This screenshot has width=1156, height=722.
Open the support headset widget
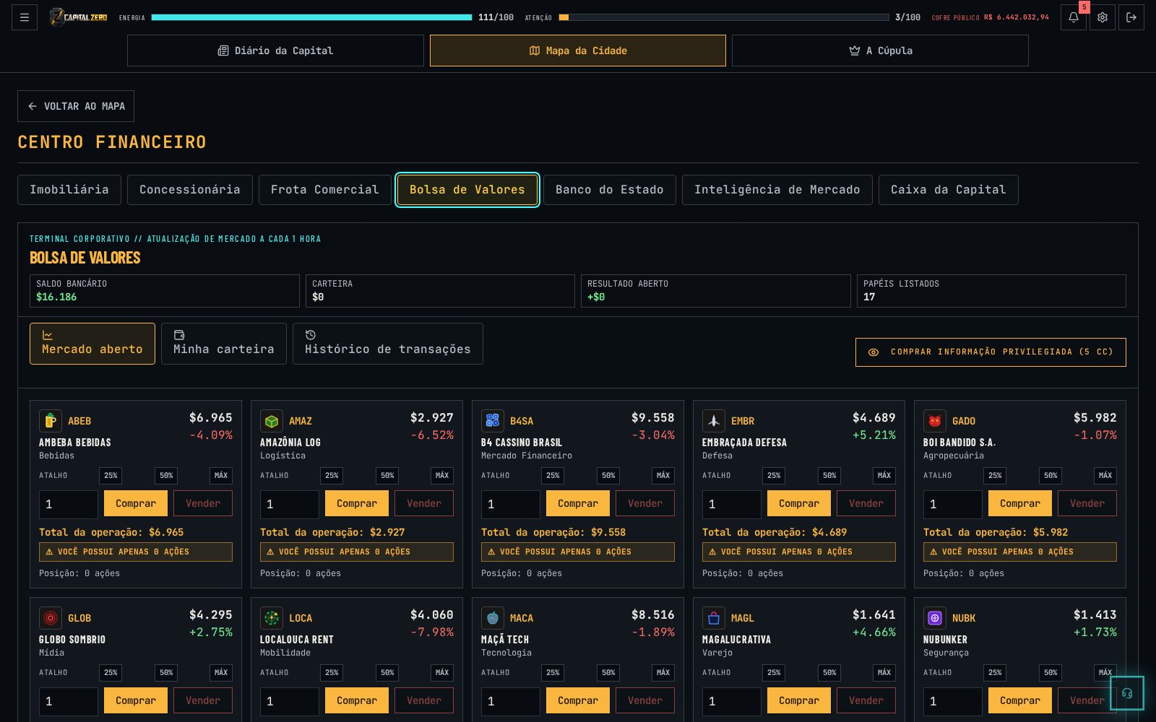click(1127, 693)
